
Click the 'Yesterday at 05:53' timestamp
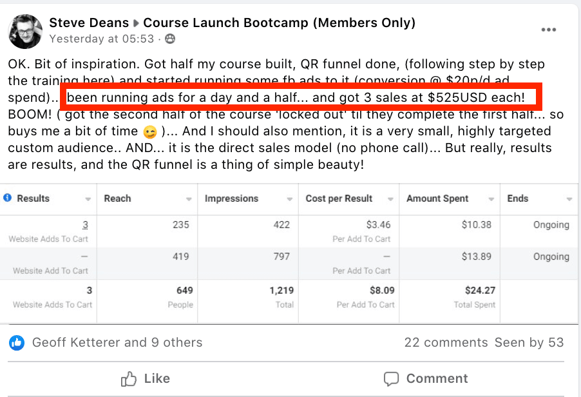[x=102, y=39]
